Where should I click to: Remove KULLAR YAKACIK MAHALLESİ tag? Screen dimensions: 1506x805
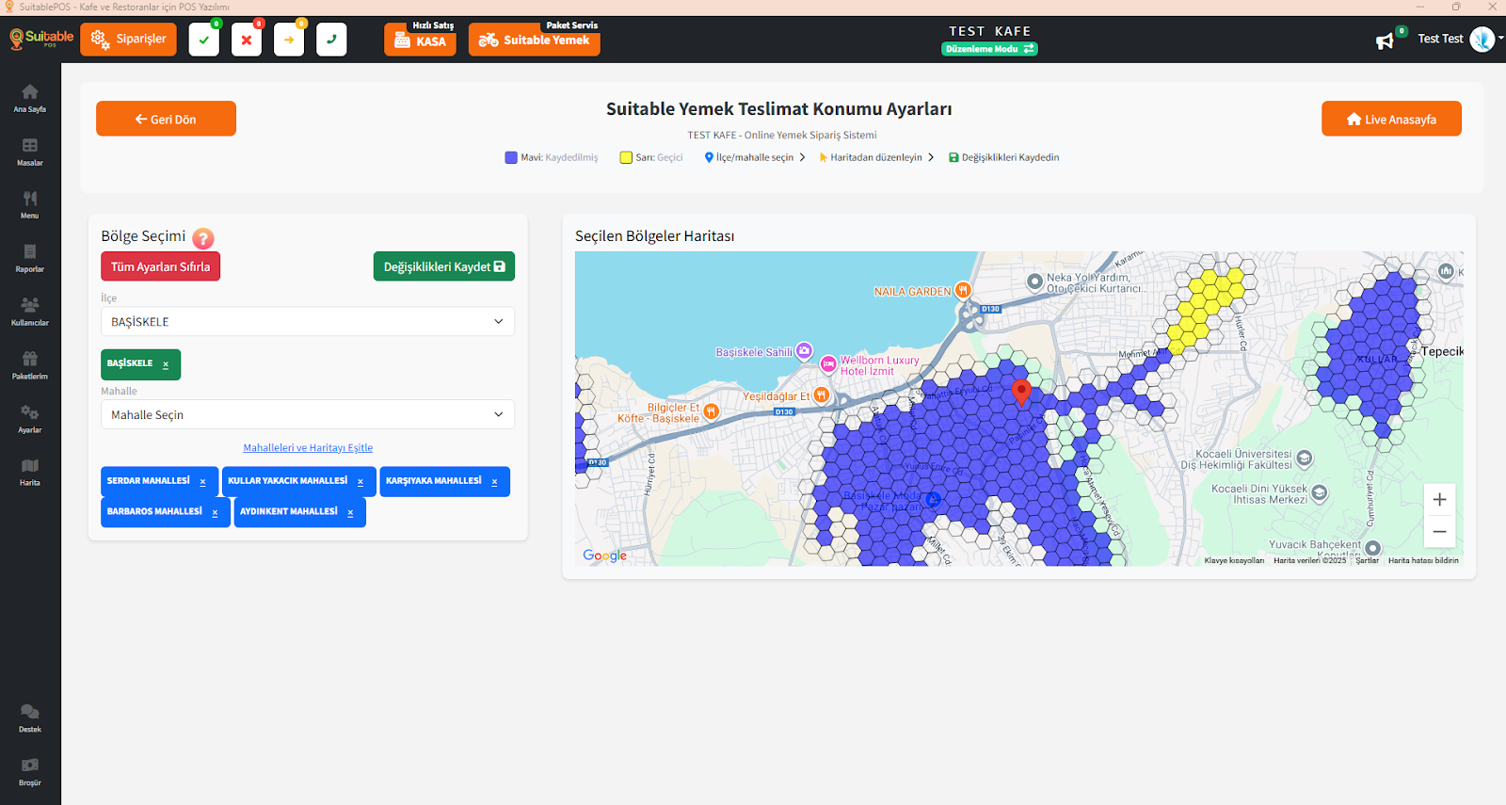360,482
